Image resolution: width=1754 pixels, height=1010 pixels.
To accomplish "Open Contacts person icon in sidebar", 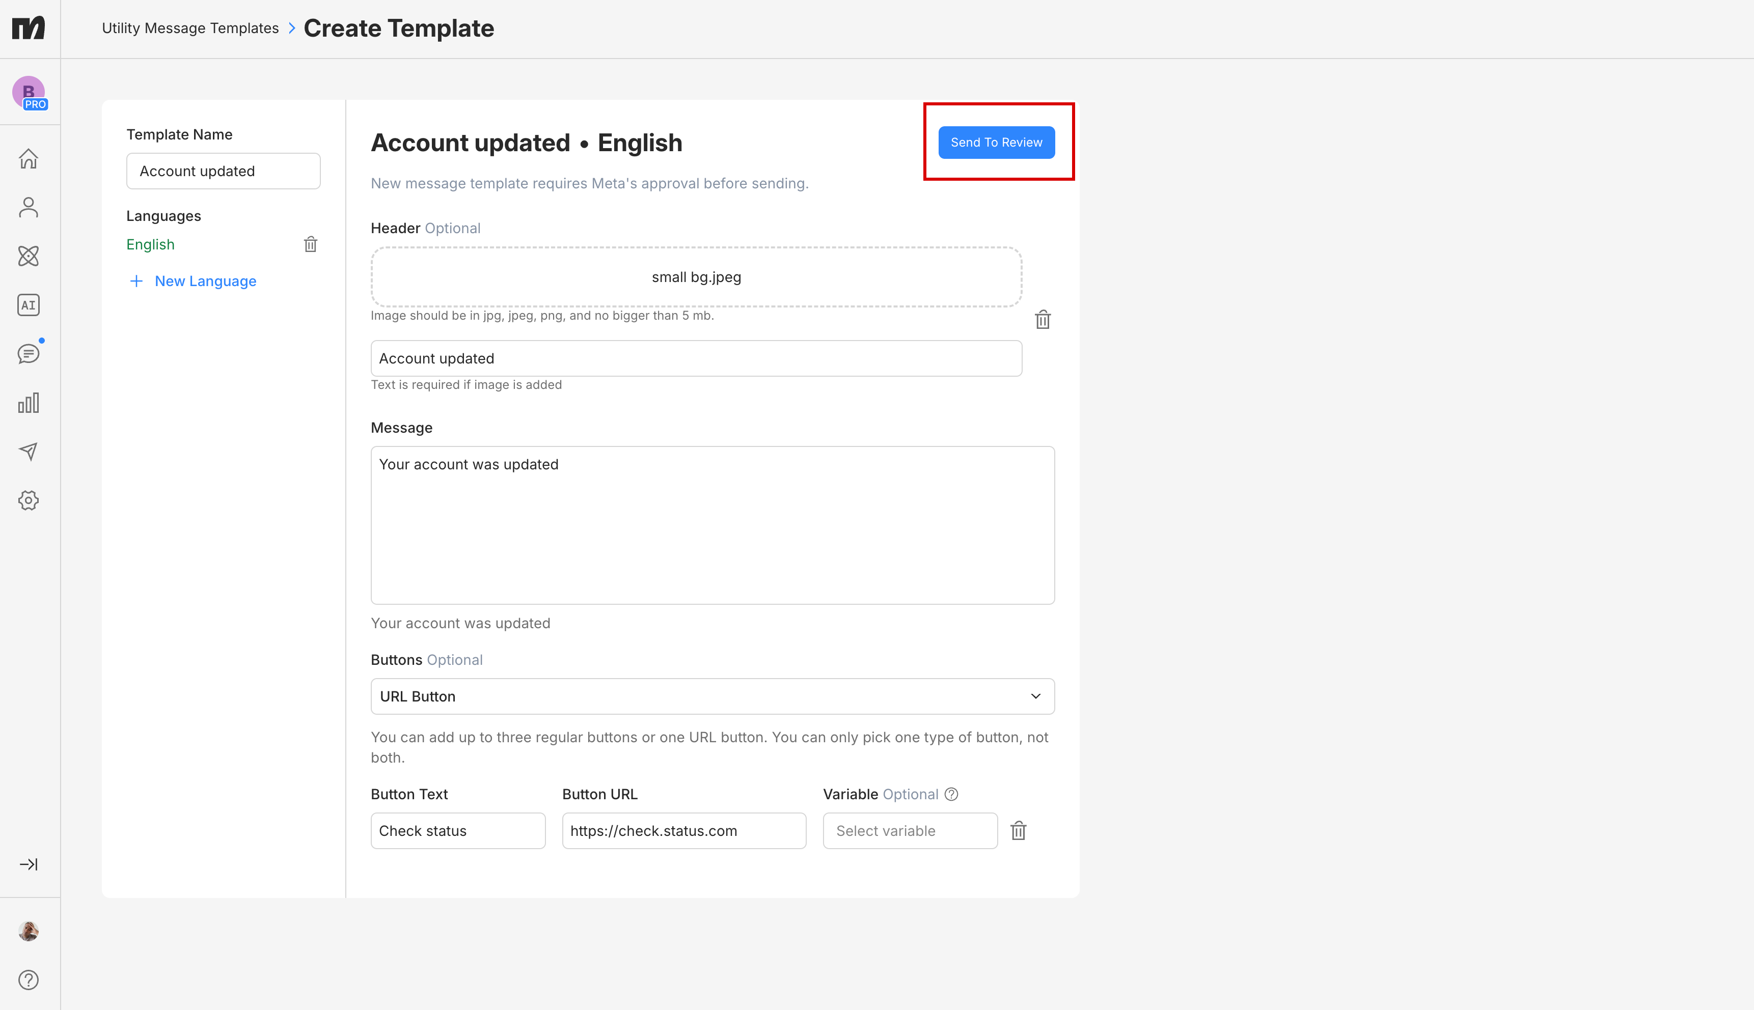I will (x=29, y=207).
